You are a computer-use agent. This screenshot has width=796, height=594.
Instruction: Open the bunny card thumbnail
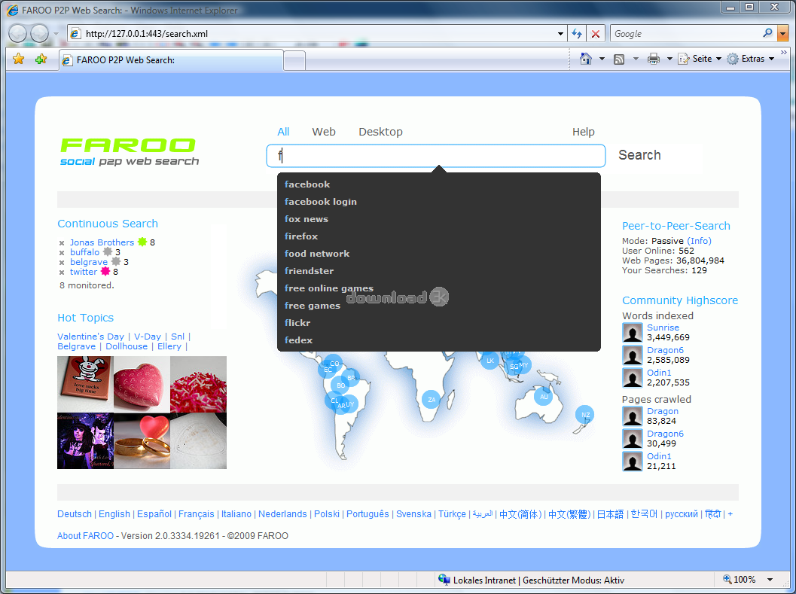click(85, 384)
